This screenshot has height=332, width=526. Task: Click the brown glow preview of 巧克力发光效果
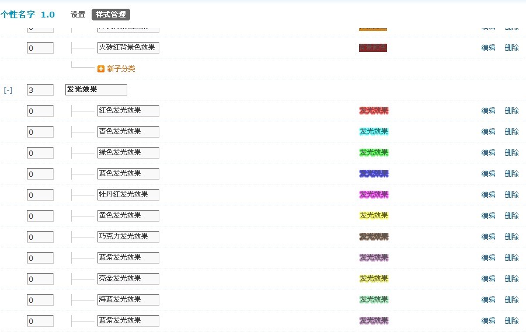374,237
